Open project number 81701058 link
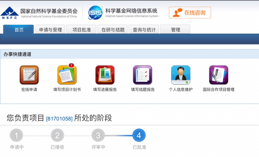Viewport: 259px width, 157px height. tap(59, 119)
